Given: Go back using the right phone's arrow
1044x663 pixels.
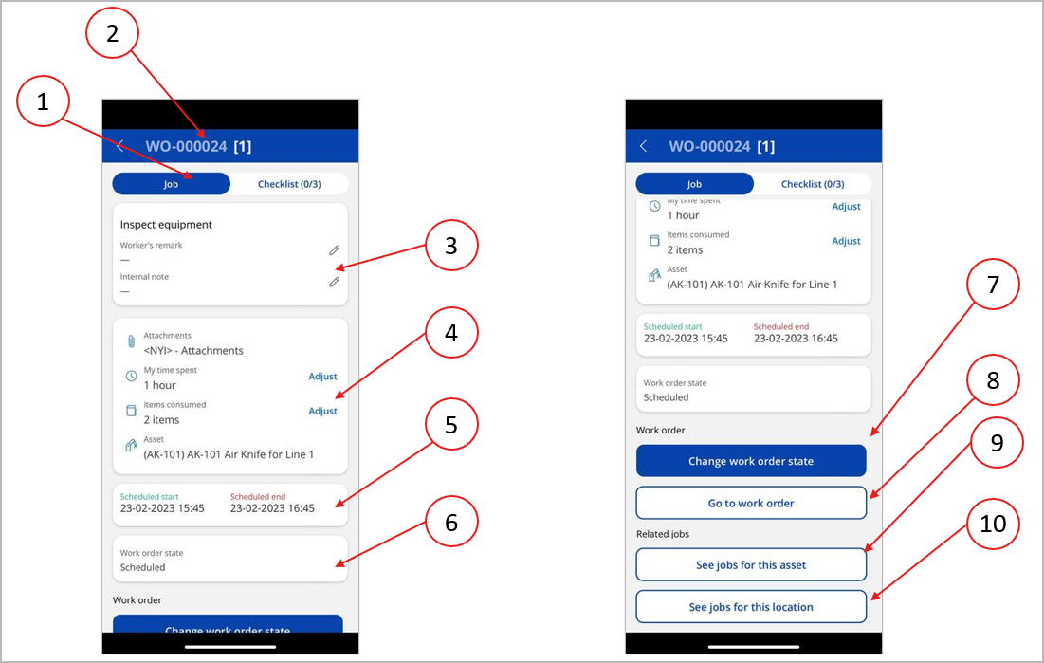Looking at the screenshot, I should point(644,146).
